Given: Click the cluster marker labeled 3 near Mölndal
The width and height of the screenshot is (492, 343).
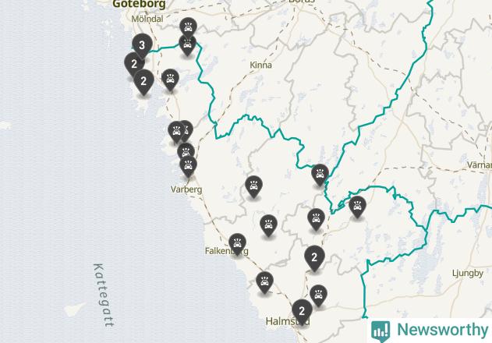Looking at the screenshot, I should click(x=142, y=45).
